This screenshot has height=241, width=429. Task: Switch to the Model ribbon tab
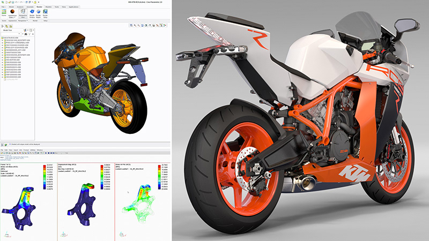pos(11,7)
